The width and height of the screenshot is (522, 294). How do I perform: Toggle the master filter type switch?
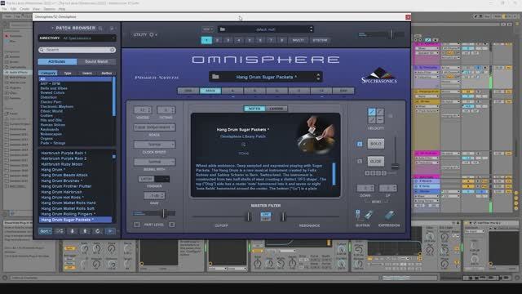266,216
